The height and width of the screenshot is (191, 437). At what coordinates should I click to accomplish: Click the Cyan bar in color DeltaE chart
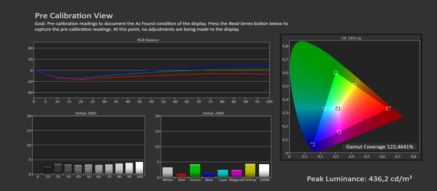tap(223, 173)
